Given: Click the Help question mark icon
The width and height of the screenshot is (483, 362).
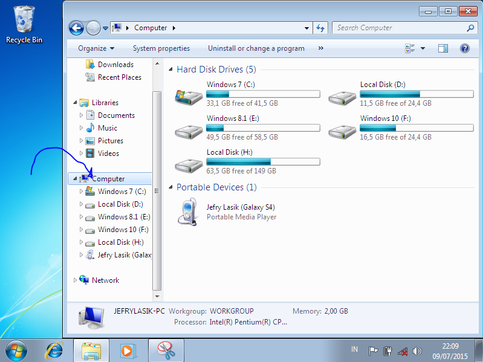Looking at the screenshot, I should [464, 48].
